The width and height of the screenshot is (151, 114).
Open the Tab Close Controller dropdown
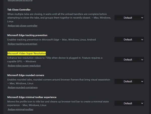[129, 18]
